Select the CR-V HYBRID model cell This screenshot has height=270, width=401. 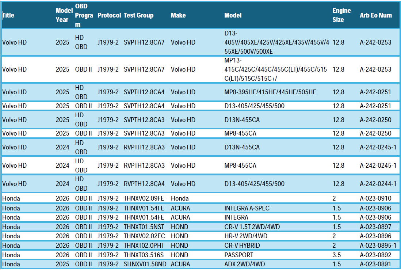point(243,245)
